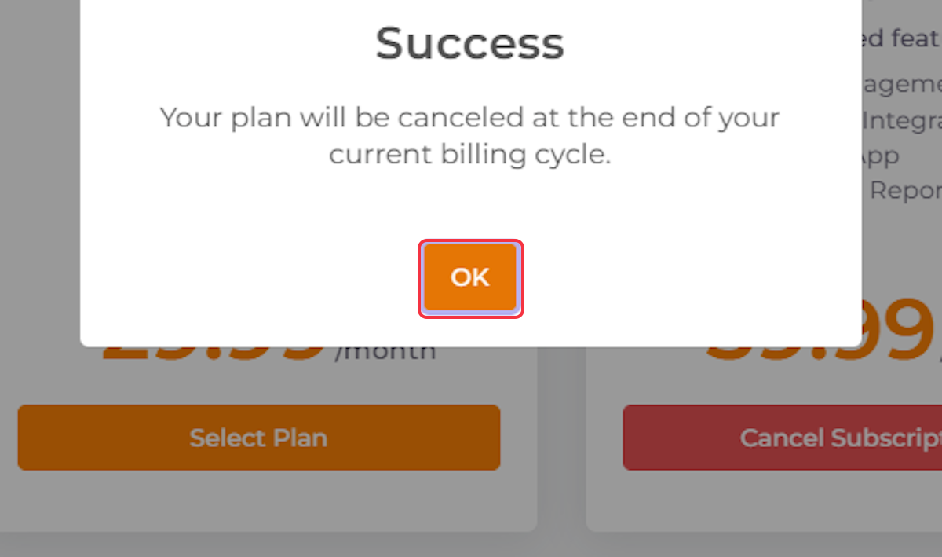Click the gray page area beneath the cards

pos(471,545)
